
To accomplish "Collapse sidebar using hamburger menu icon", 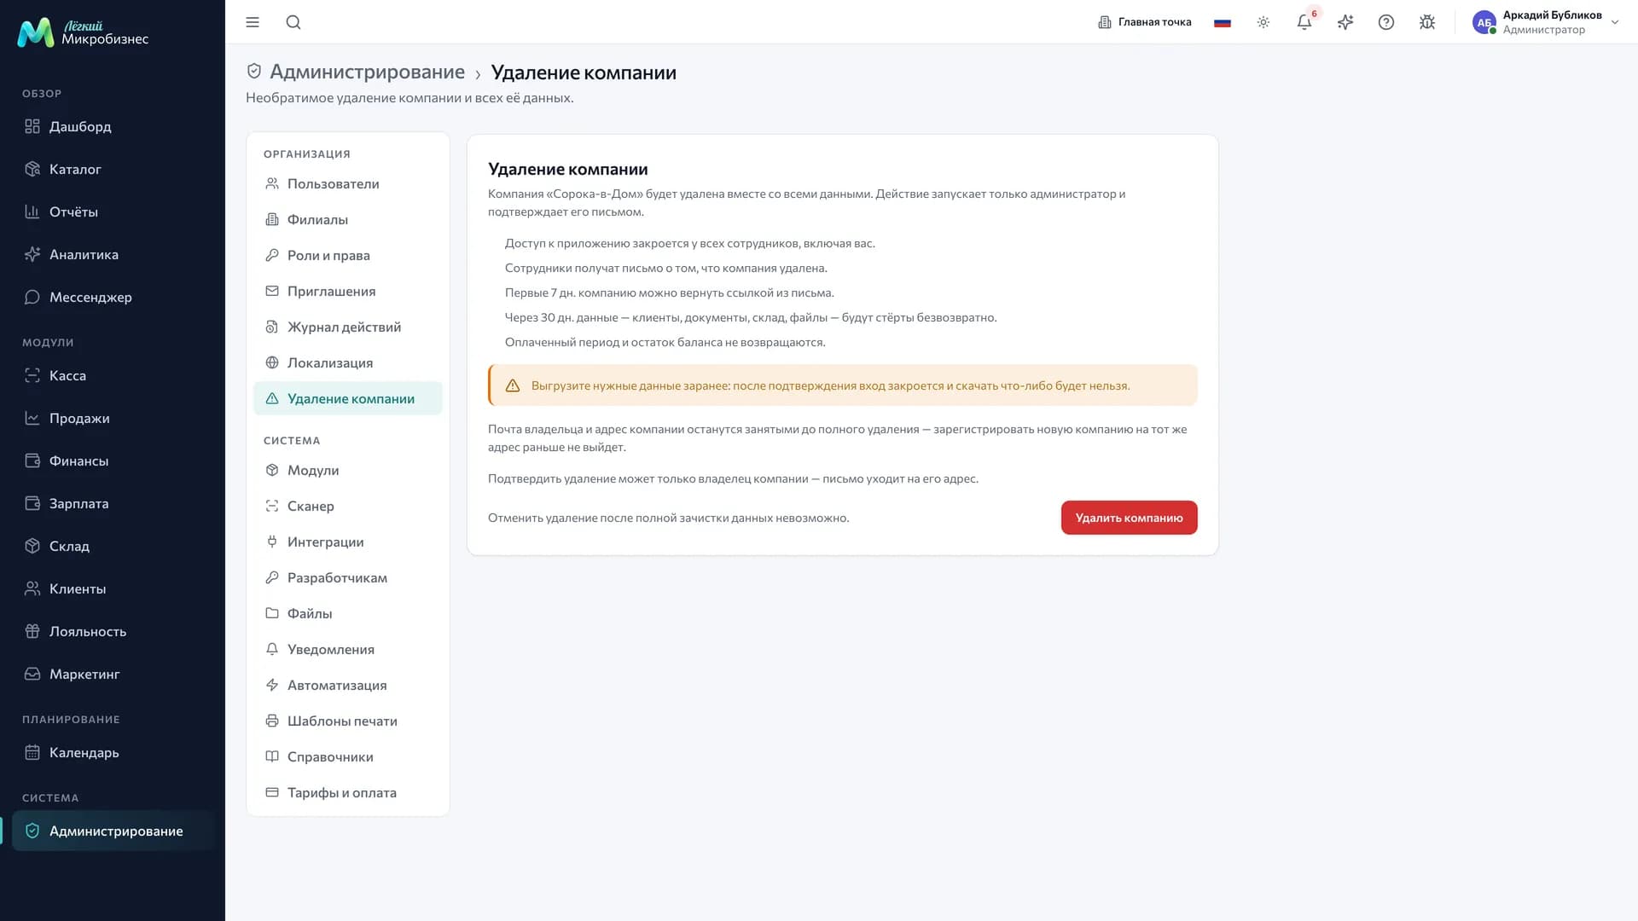I will point(253,22).
